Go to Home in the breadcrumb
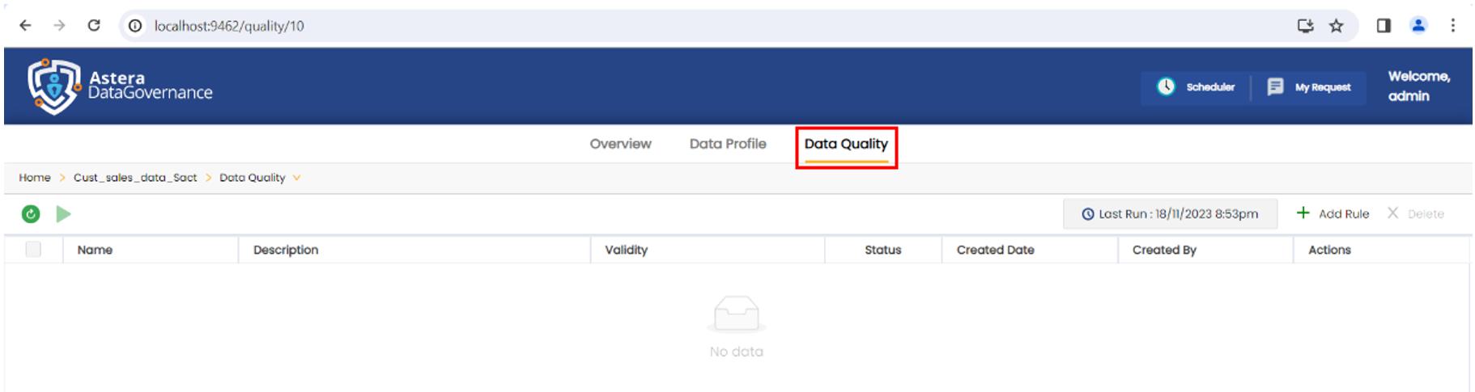 point(35,178)
